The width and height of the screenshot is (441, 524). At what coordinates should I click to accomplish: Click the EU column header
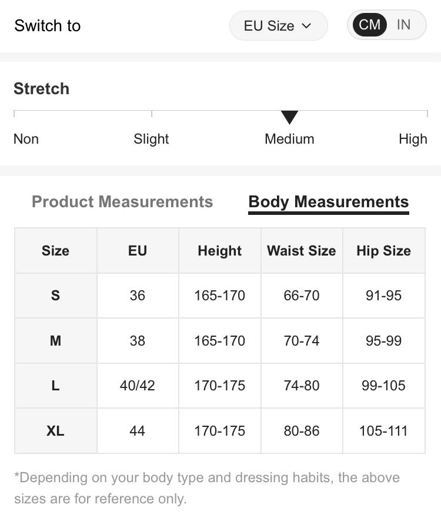click(x=137, y=251)
